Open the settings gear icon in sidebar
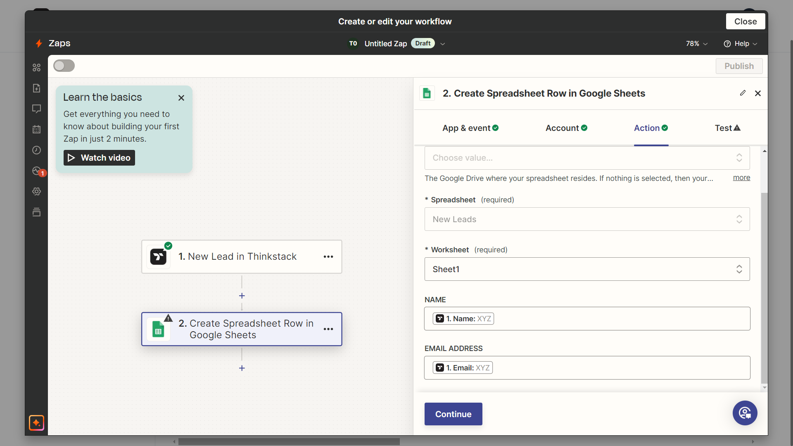The image size is (793, 446). pos(37,191)
